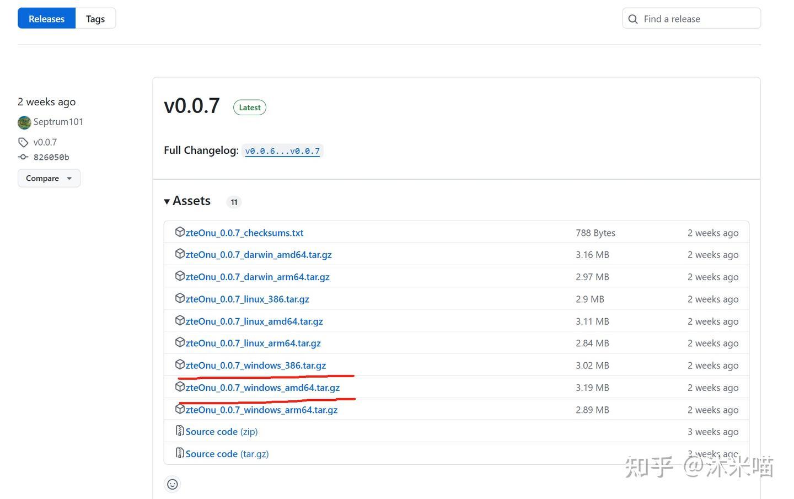794x499 pixels.
Task: Open the Releases tab
Action: tap(46, 19)
